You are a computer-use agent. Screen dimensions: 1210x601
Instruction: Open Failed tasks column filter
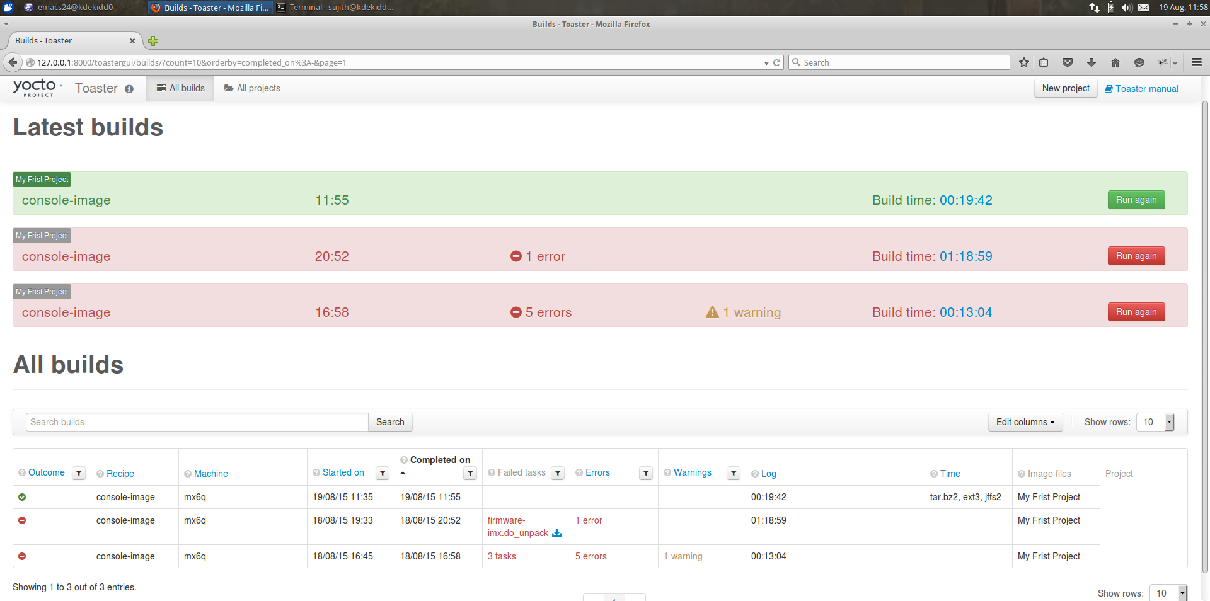pos(558,473)
